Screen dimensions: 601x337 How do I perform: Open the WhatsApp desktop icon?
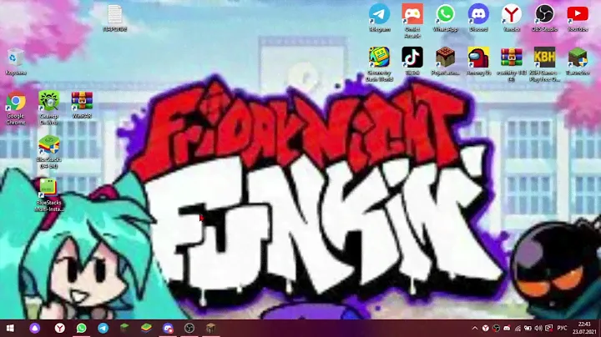click(446, 15)
